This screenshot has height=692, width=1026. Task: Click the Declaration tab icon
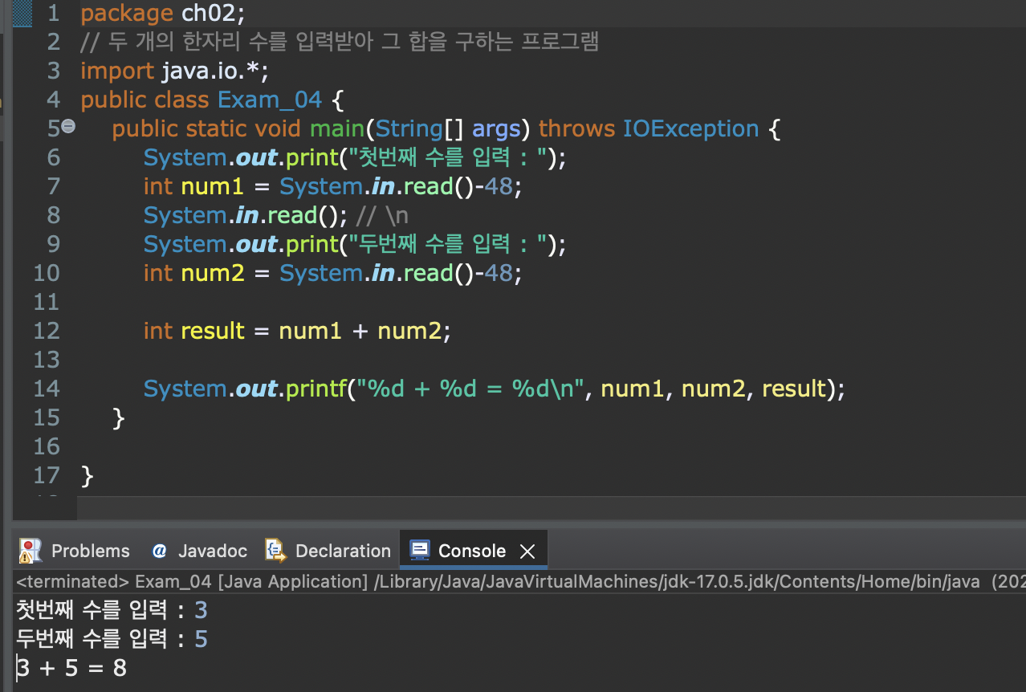[x=275, y=551]
